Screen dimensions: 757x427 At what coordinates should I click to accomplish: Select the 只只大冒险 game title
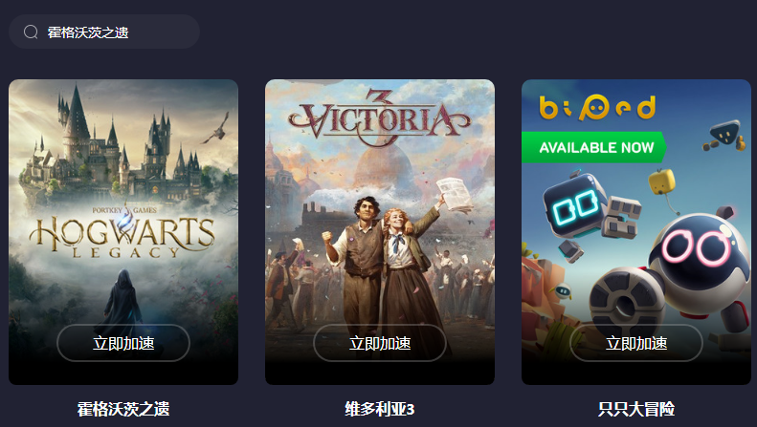636,409
